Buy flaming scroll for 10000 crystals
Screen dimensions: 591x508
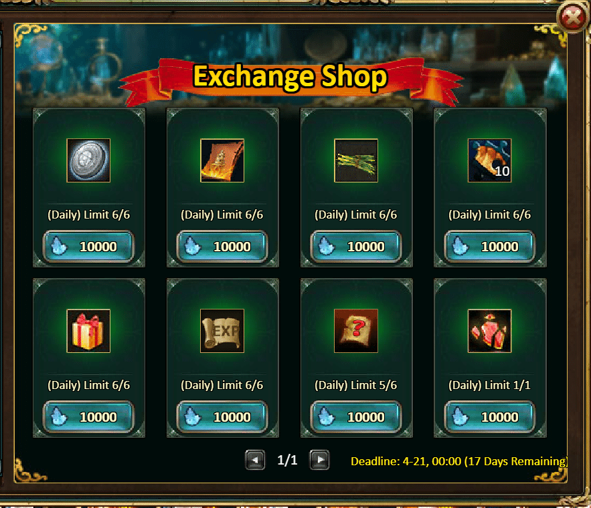(x=222, y=247)
